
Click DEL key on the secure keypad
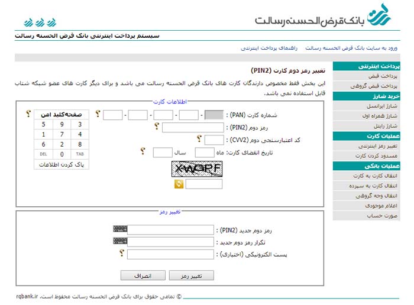44,154
